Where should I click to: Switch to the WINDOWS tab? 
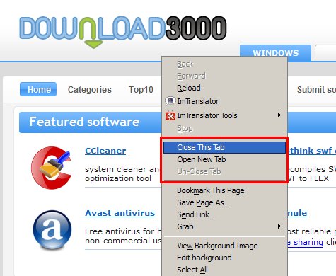(x=276, y=53)
